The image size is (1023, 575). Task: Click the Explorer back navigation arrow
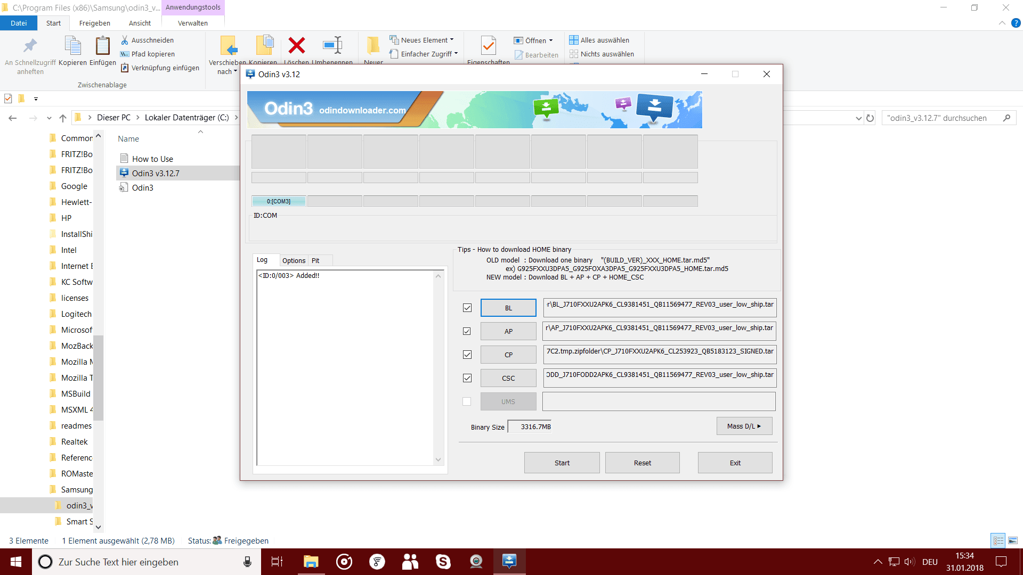pyautogui.click(x=13, y=118)
